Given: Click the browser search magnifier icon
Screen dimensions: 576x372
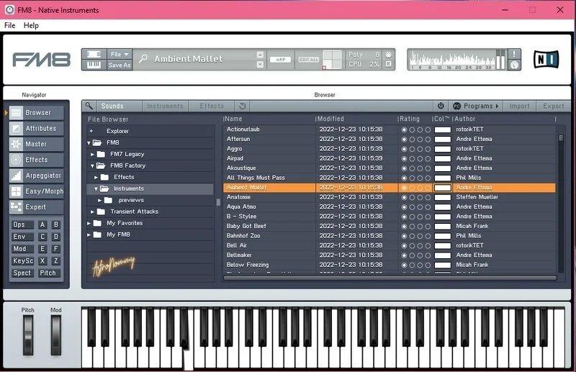Looking at the screenshot, I should point(89,106).
